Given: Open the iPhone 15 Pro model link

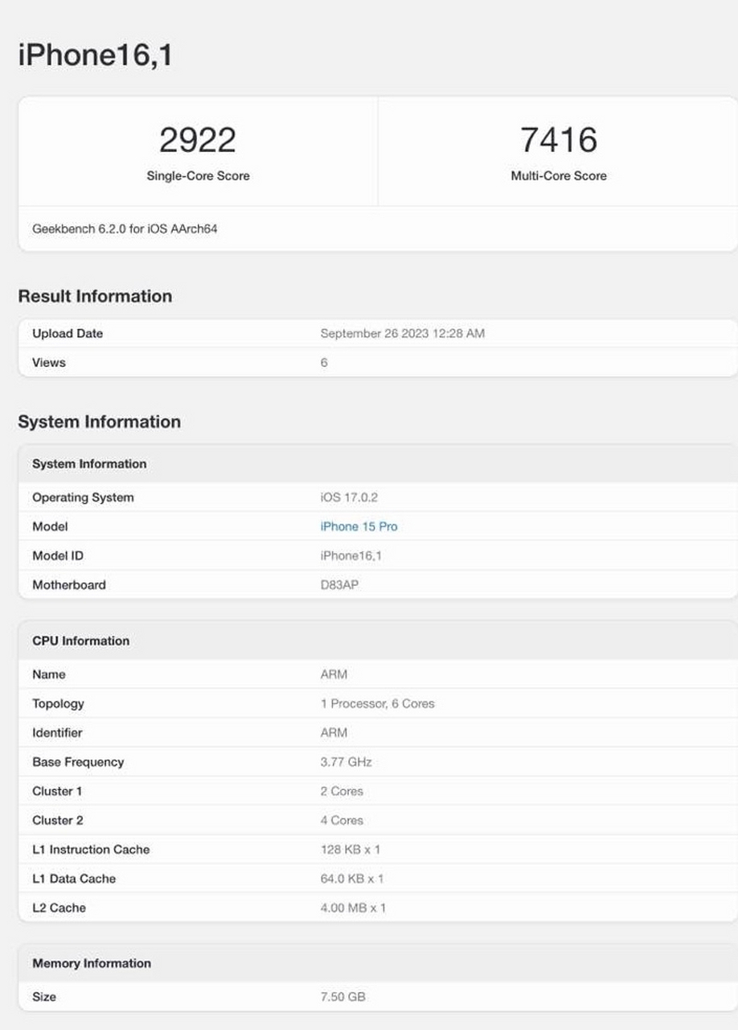Looking at the screenshot, I should (359, 526).
